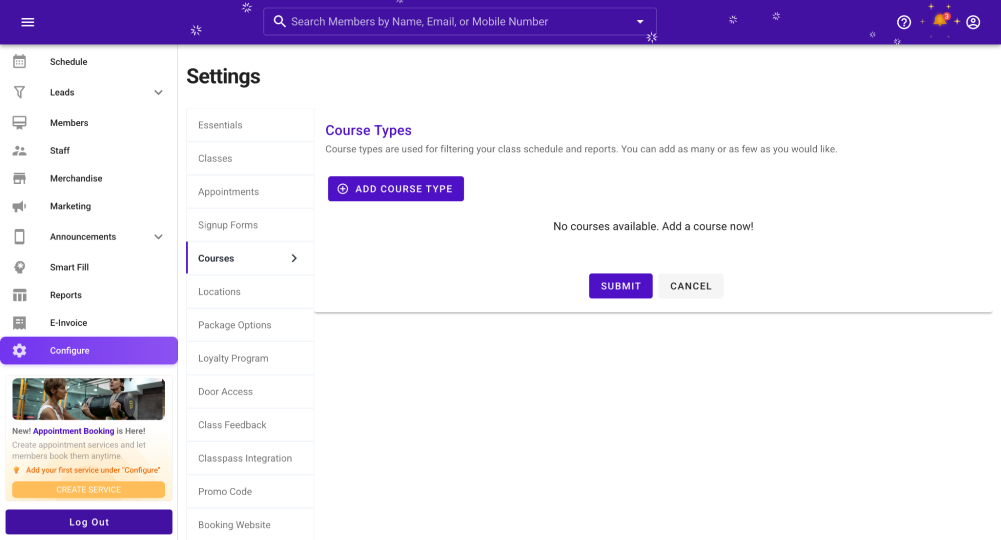Click the Smart Fill head icon
Image resolution: width=1001 pixels, height=540 pixels.
20,267
